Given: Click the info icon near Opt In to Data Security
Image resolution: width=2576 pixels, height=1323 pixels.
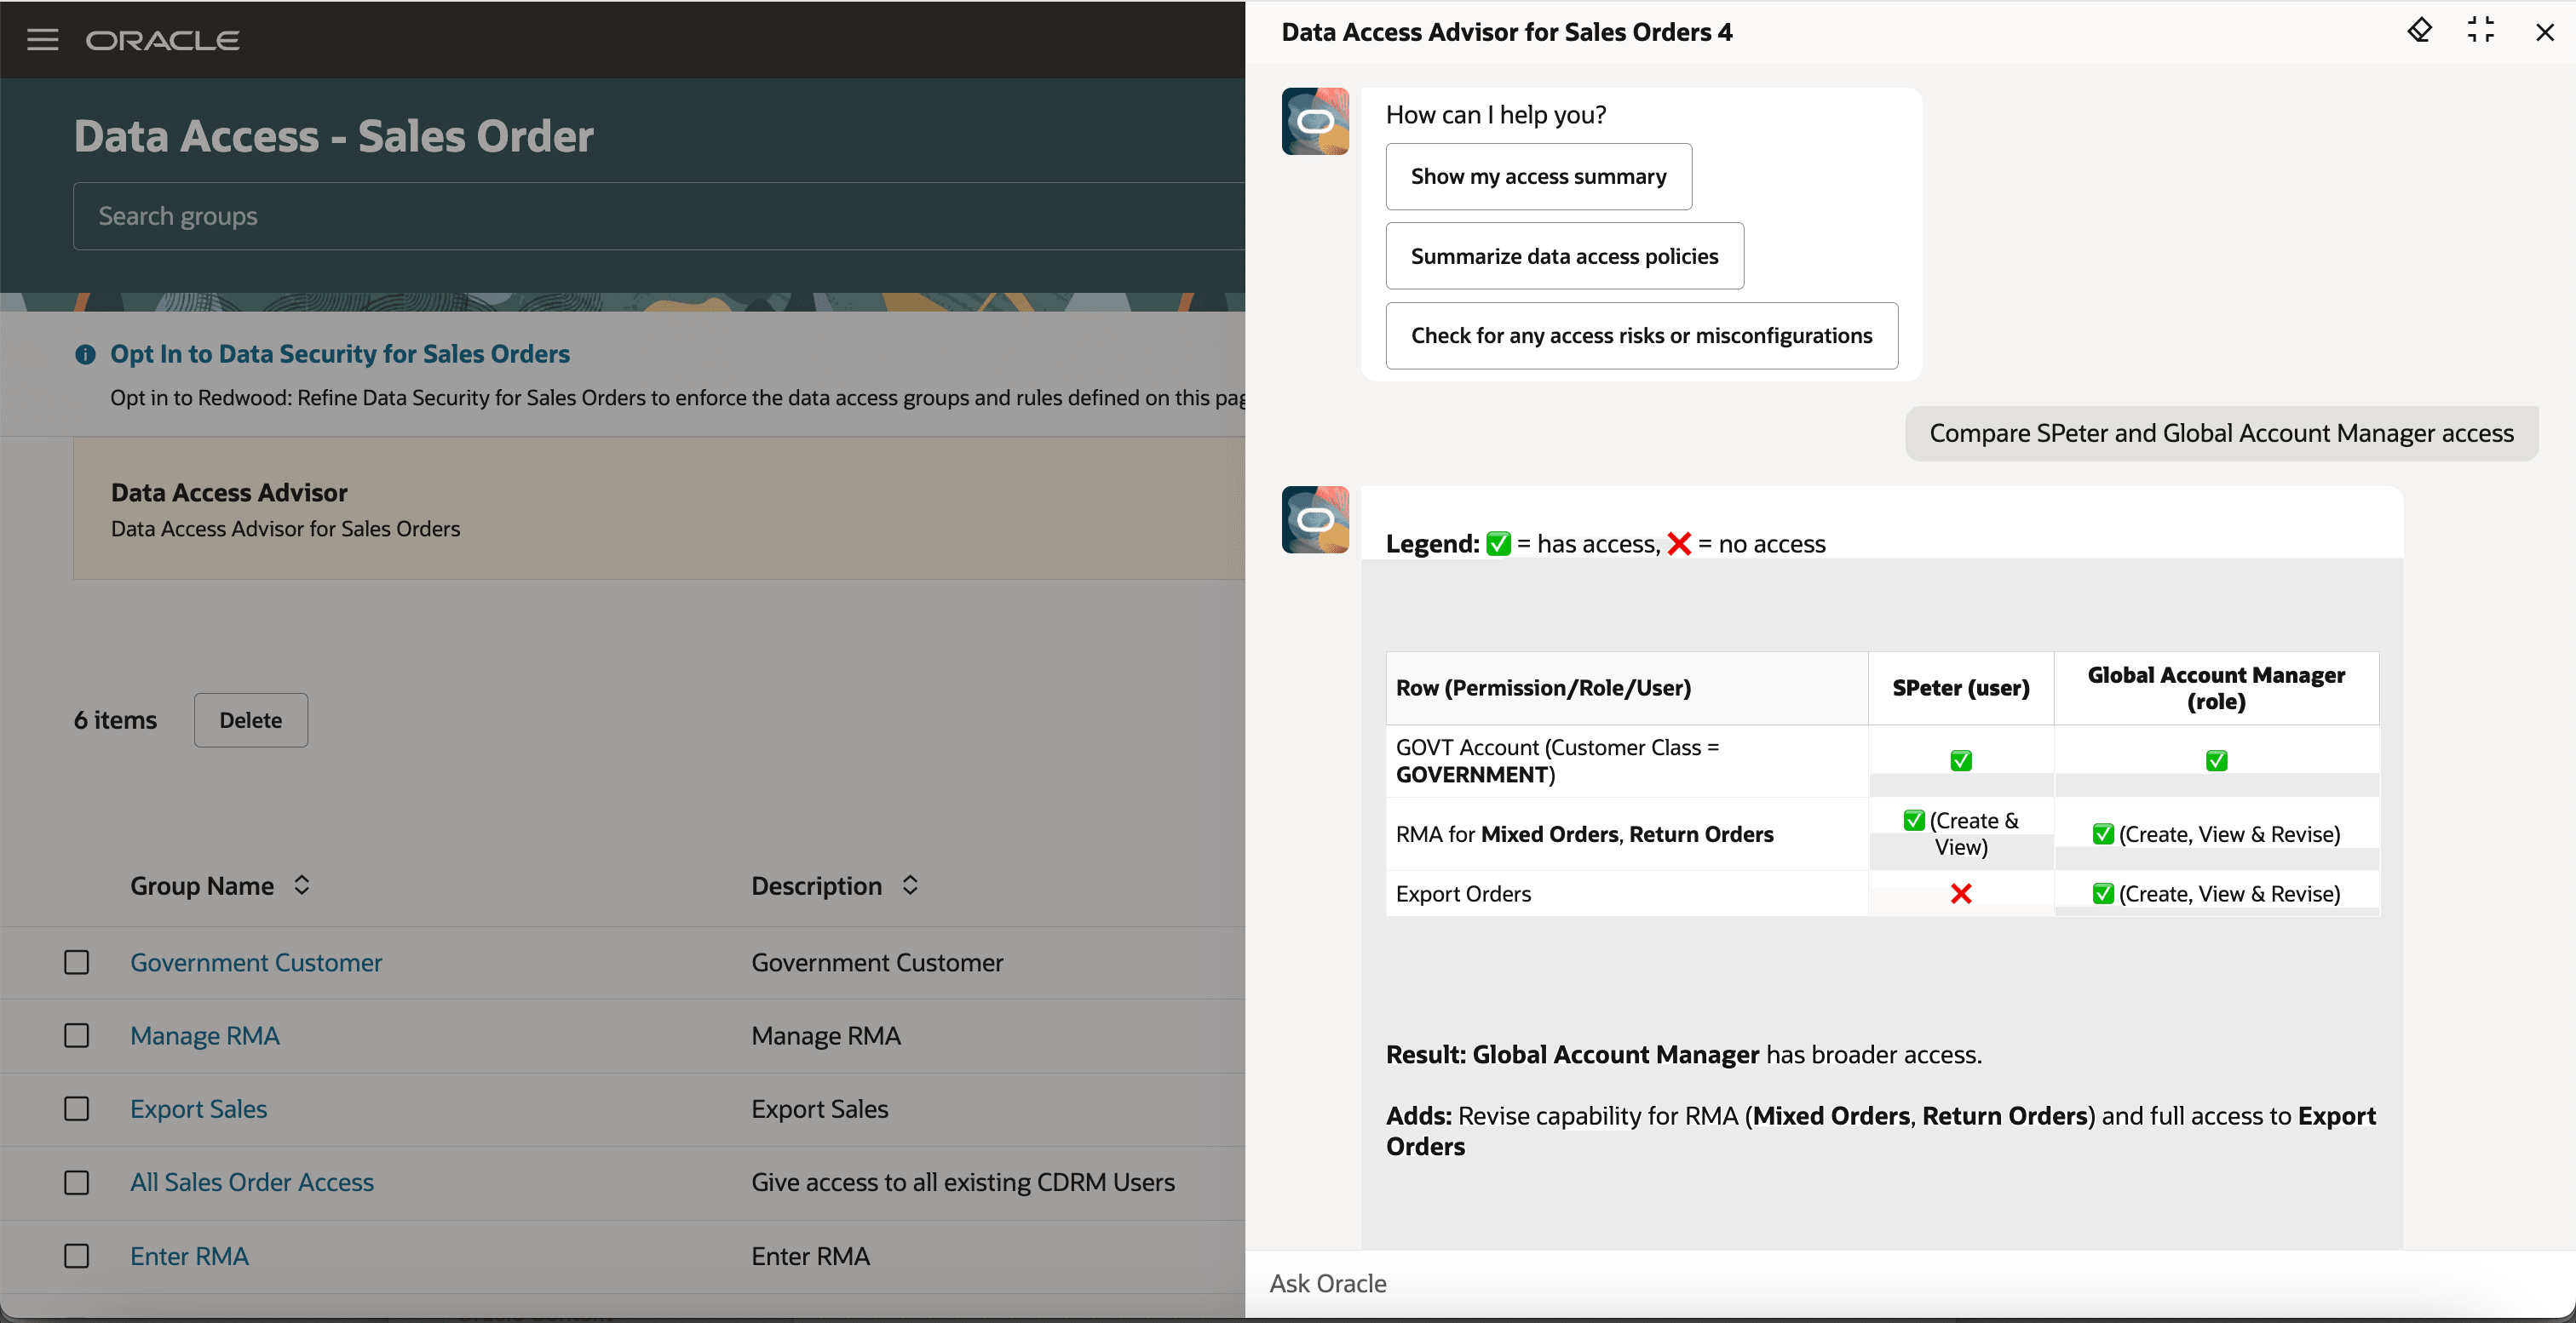Looking at the screenshot, I should (x=84, y=355).
